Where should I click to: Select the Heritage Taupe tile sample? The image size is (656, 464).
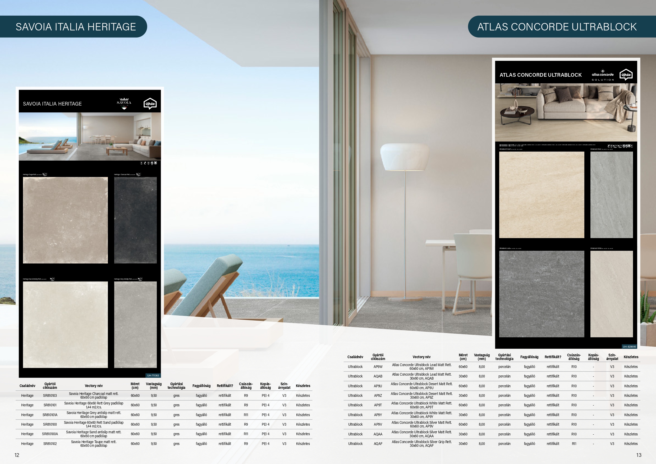(65, 220)
